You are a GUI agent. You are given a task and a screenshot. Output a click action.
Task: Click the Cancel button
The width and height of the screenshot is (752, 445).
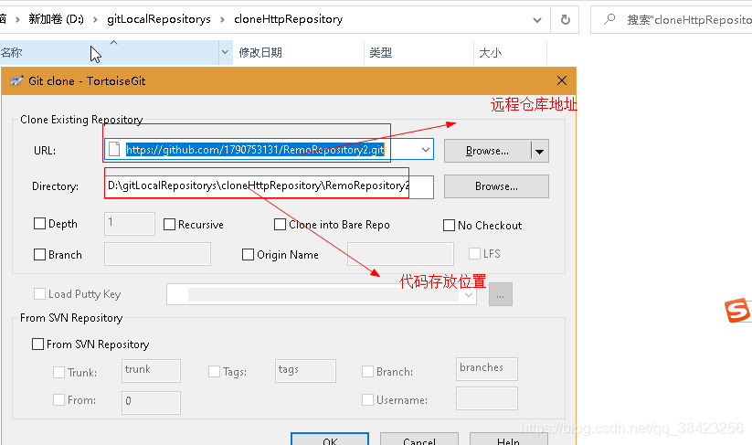(x=419, y=440)
